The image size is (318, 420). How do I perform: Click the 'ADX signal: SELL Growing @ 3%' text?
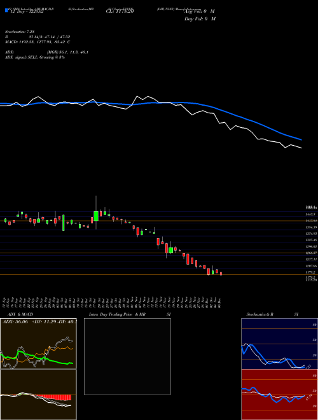35,57
